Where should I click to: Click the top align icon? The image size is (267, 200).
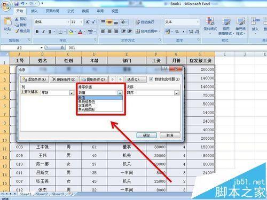click(x=103, y=22)
